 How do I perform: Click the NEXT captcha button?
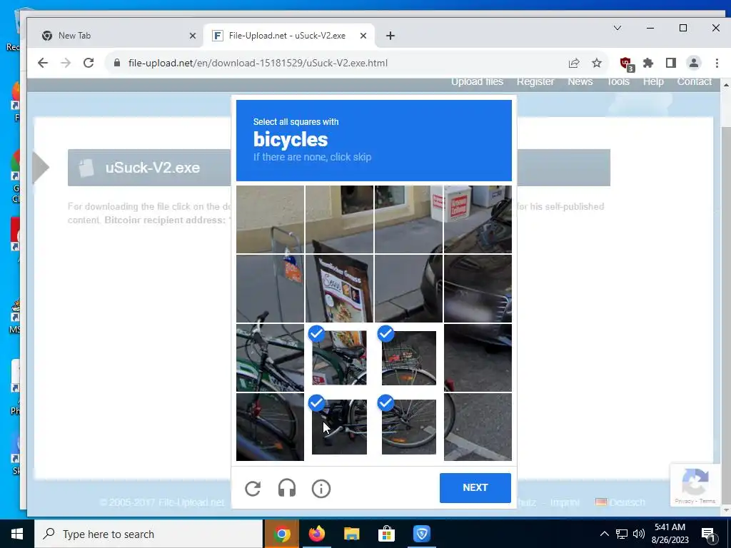(475, 488)
